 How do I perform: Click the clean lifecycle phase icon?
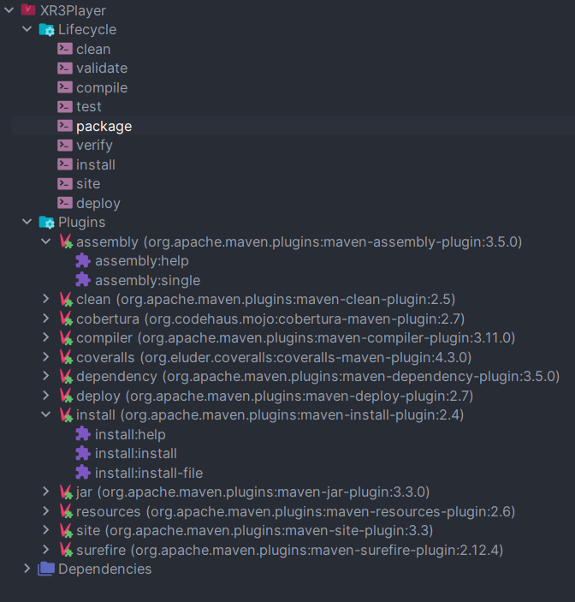pyautogui.click(x=65, y=49)
